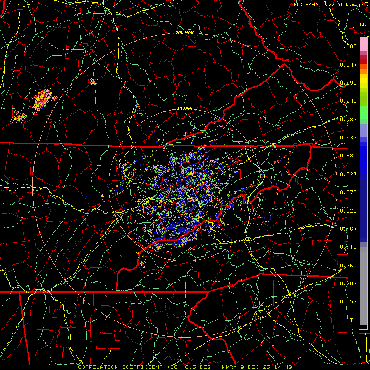
Task: Click the "100 NMI" range ring label
Action: 185,32
